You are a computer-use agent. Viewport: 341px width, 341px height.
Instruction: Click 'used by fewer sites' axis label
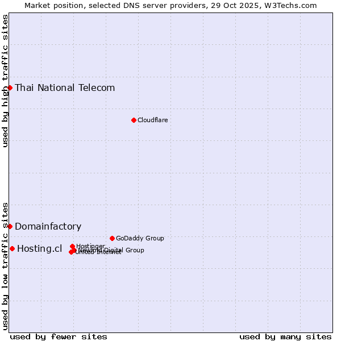coord(59,336)
